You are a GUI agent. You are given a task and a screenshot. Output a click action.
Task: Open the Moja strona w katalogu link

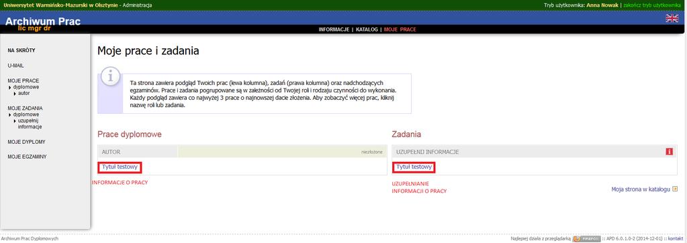[x=641, y=189]
